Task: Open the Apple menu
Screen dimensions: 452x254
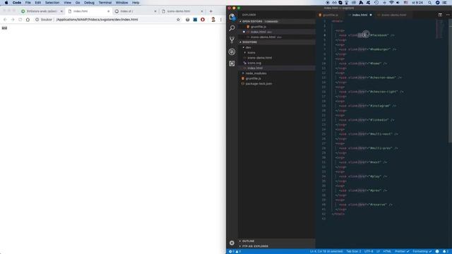Action: [x=6, y=3]
